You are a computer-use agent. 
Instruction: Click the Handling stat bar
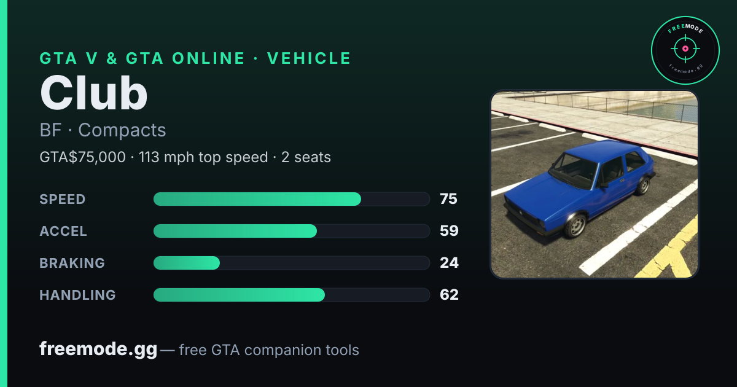[291, 295]
